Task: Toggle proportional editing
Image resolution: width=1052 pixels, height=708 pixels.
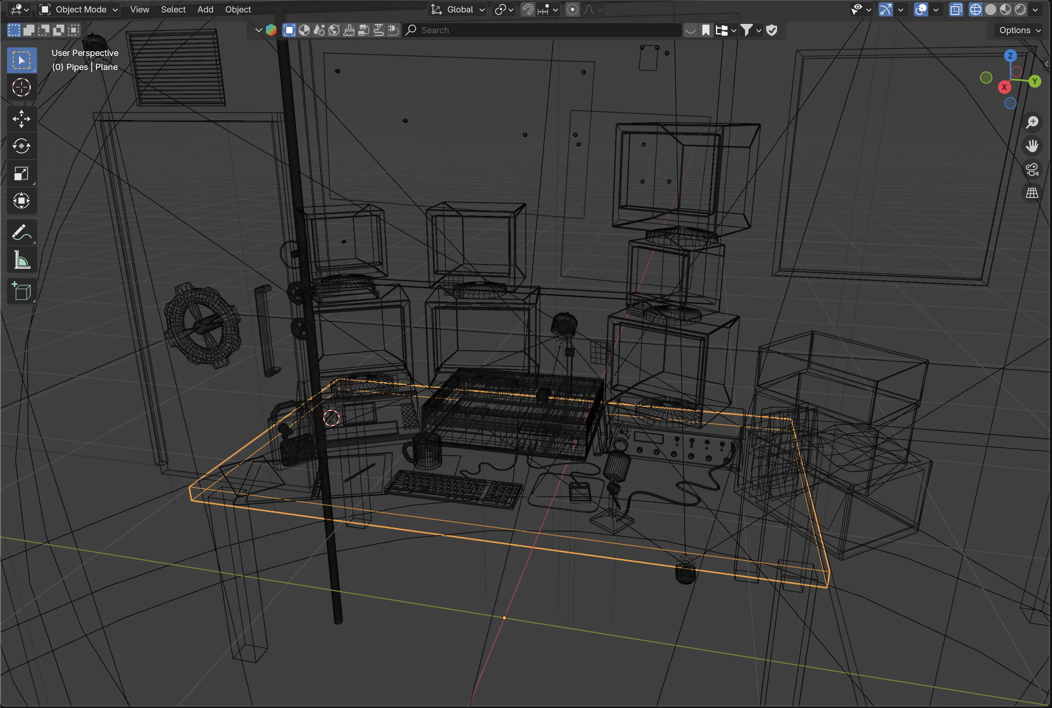Action: [x=572, y=9]
